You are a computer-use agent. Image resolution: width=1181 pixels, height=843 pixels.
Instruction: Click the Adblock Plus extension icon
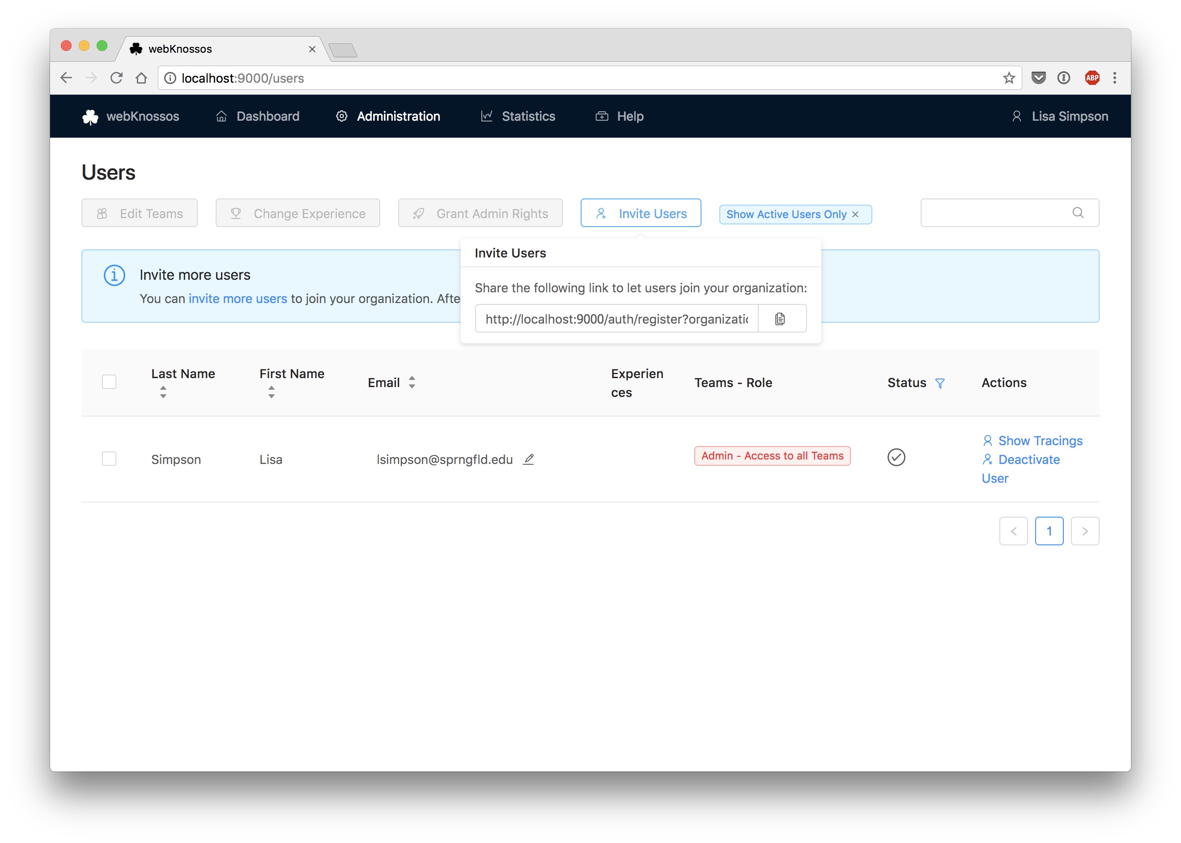pos(1092,78)
